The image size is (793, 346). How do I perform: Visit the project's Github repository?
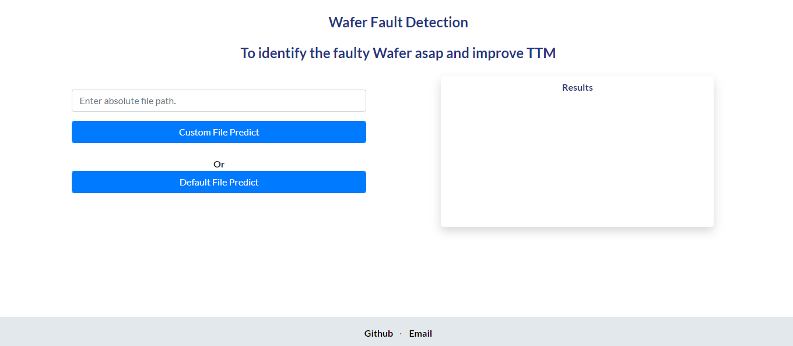[378, 333]
